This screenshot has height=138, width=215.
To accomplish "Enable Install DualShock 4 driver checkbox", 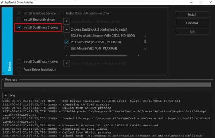I will [19, 61].
